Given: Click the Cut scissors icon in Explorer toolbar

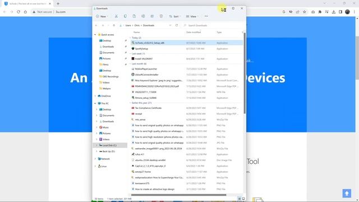Looking at the screenshot, I should point(116,16).
